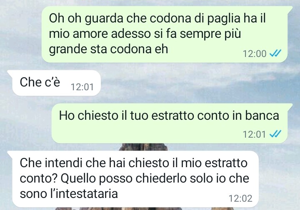Tap the 12:01 timestamp next to "Che c'è"

(82, 87)
